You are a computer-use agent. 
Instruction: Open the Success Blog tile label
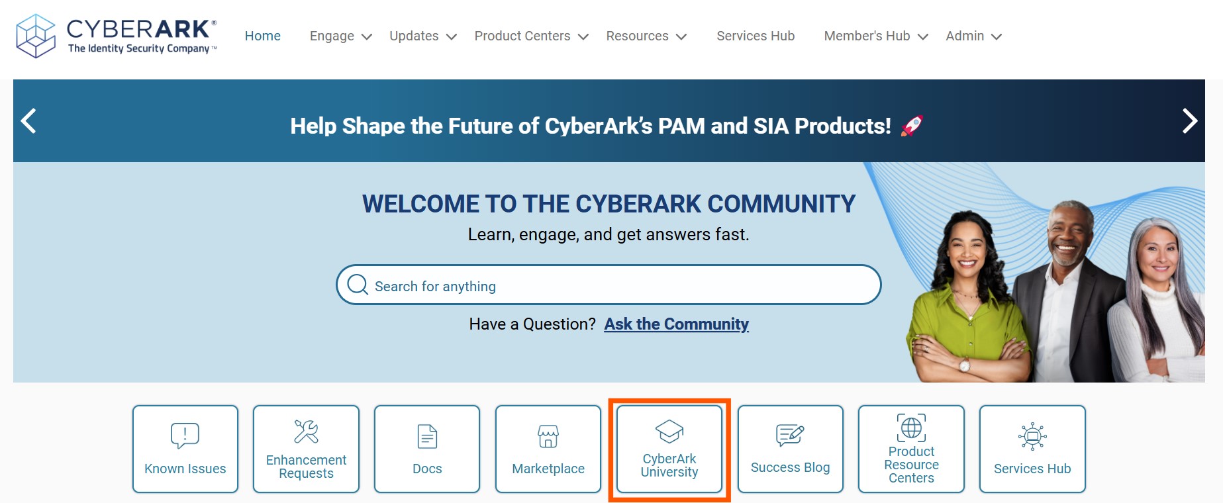point(790,467)
